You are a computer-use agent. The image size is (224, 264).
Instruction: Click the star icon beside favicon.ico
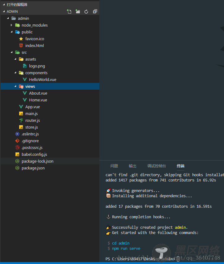click(21, 39)
